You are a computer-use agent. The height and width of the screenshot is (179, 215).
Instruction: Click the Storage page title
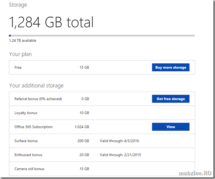(x=18, y=5)
